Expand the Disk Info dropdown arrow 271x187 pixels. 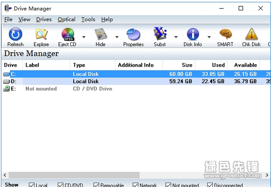point(209,37)
